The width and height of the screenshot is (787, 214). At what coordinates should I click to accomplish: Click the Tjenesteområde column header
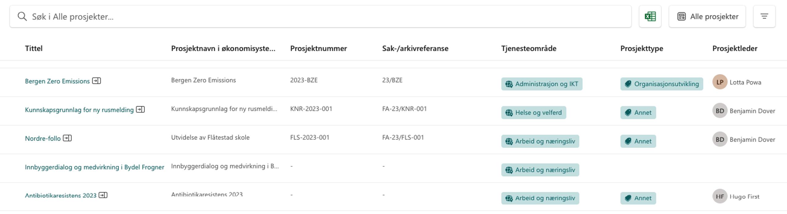[x=529, y=48]
